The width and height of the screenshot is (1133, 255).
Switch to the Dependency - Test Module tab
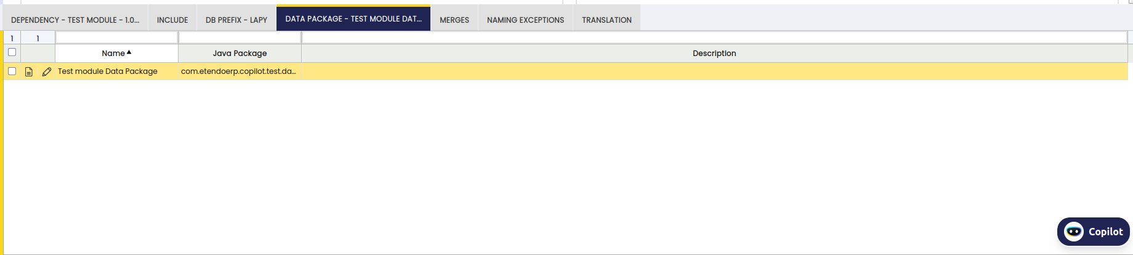[x=75, y=20]
